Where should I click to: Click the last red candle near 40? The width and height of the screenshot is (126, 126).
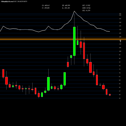coord(110,95)
